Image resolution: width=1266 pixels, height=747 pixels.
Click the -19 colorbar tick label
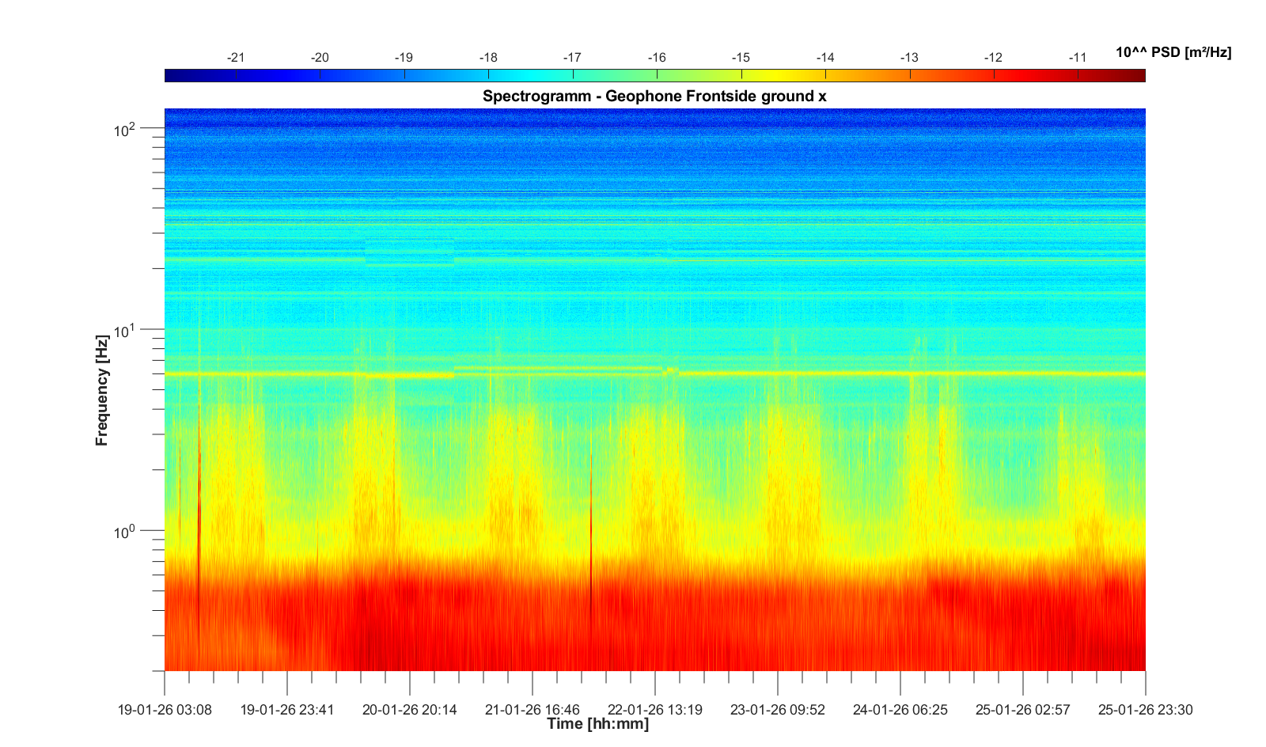pos(404,58)
